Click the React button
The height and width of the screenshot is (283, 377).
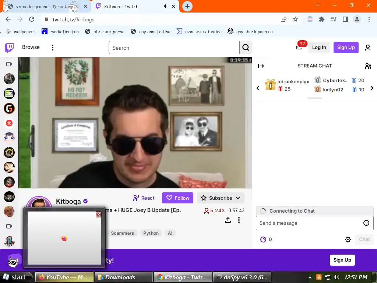tap(144, 198)
